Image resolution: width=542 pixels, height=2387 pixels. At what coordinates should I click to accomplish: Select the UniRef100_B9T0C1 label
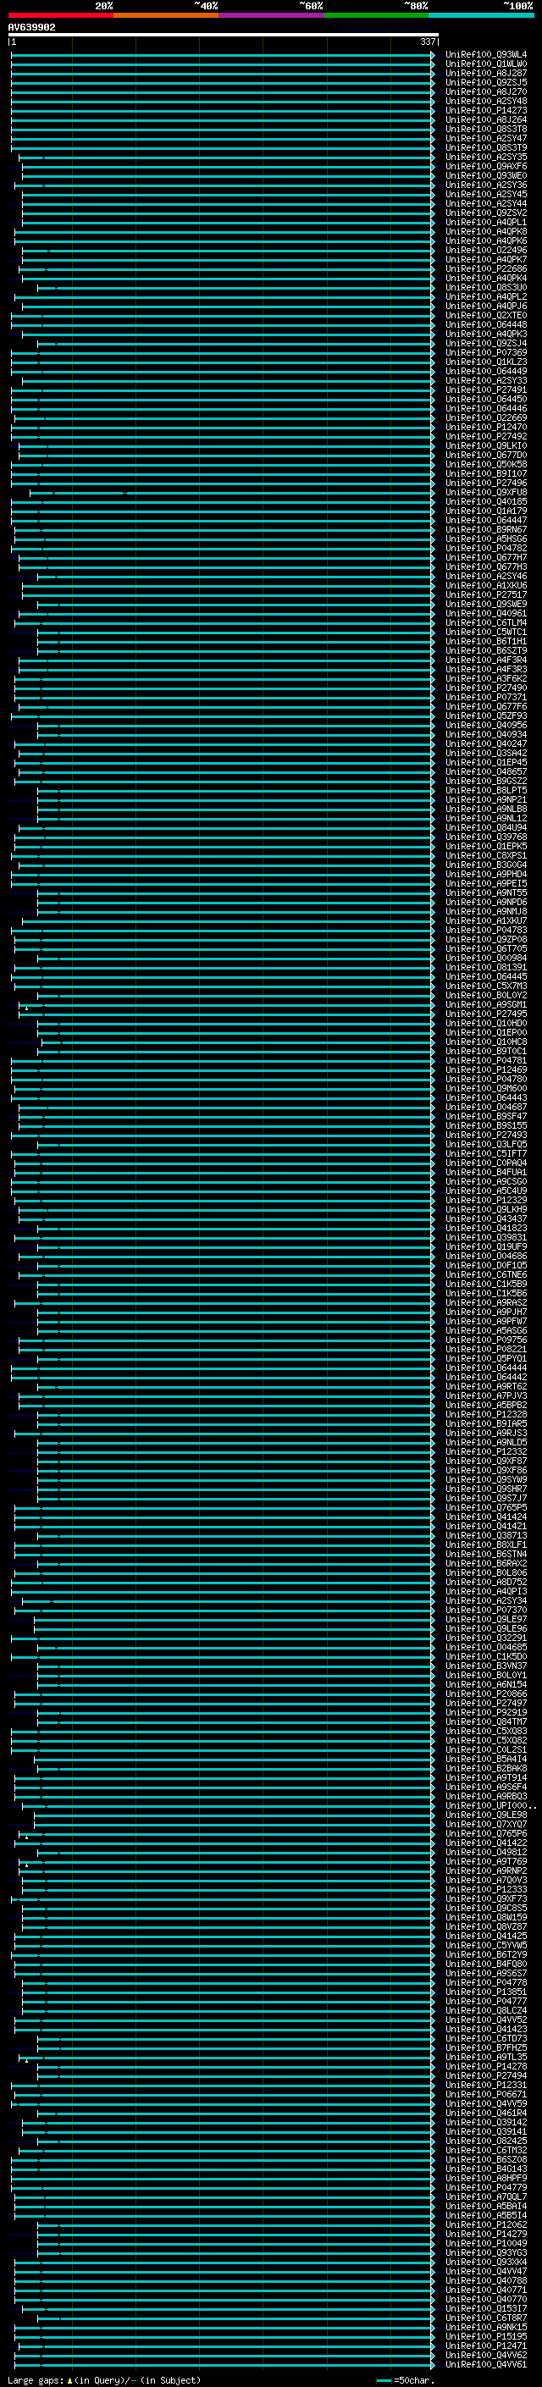click(486, 1052)
